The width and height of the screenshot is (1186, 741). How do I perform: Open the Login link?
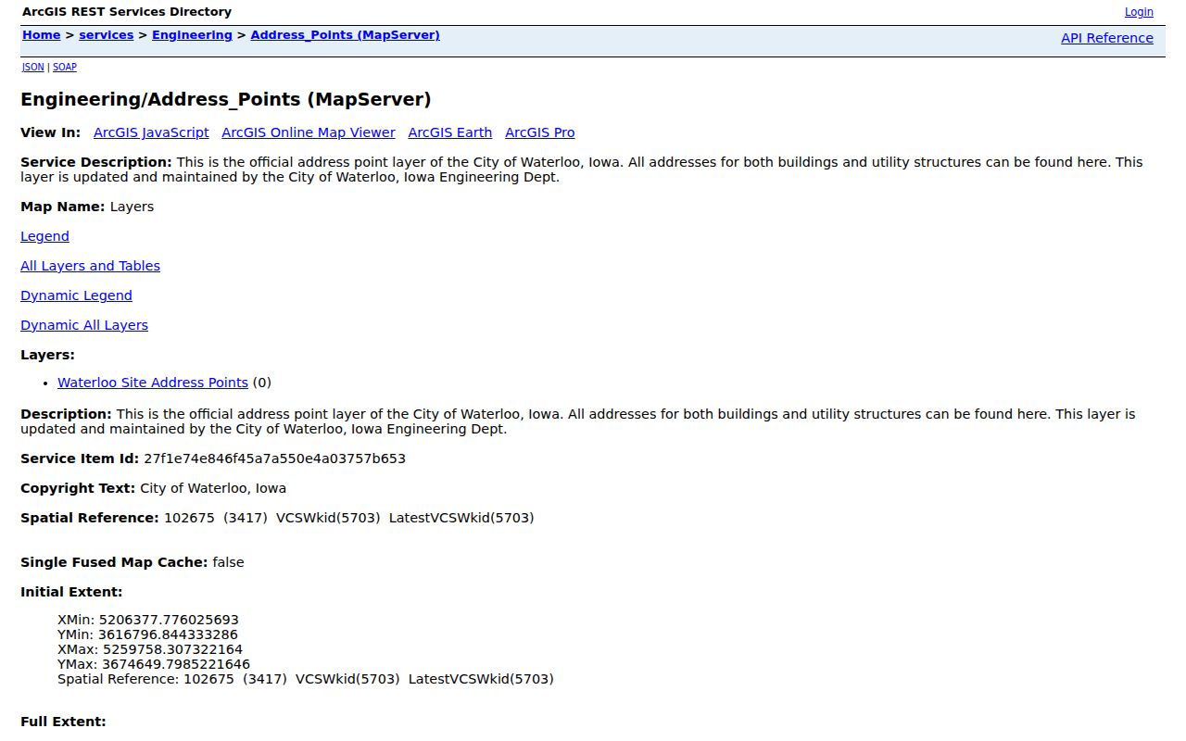coord(1139,12)
